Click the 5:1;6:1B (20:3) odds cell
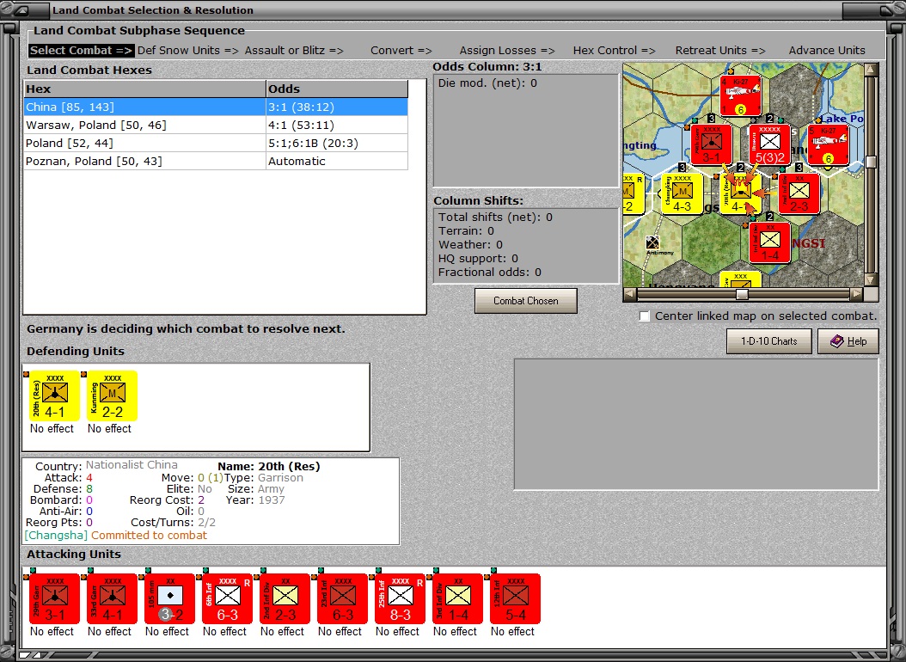Viewport: 906px width, 662px height. [x=337, y=143]
